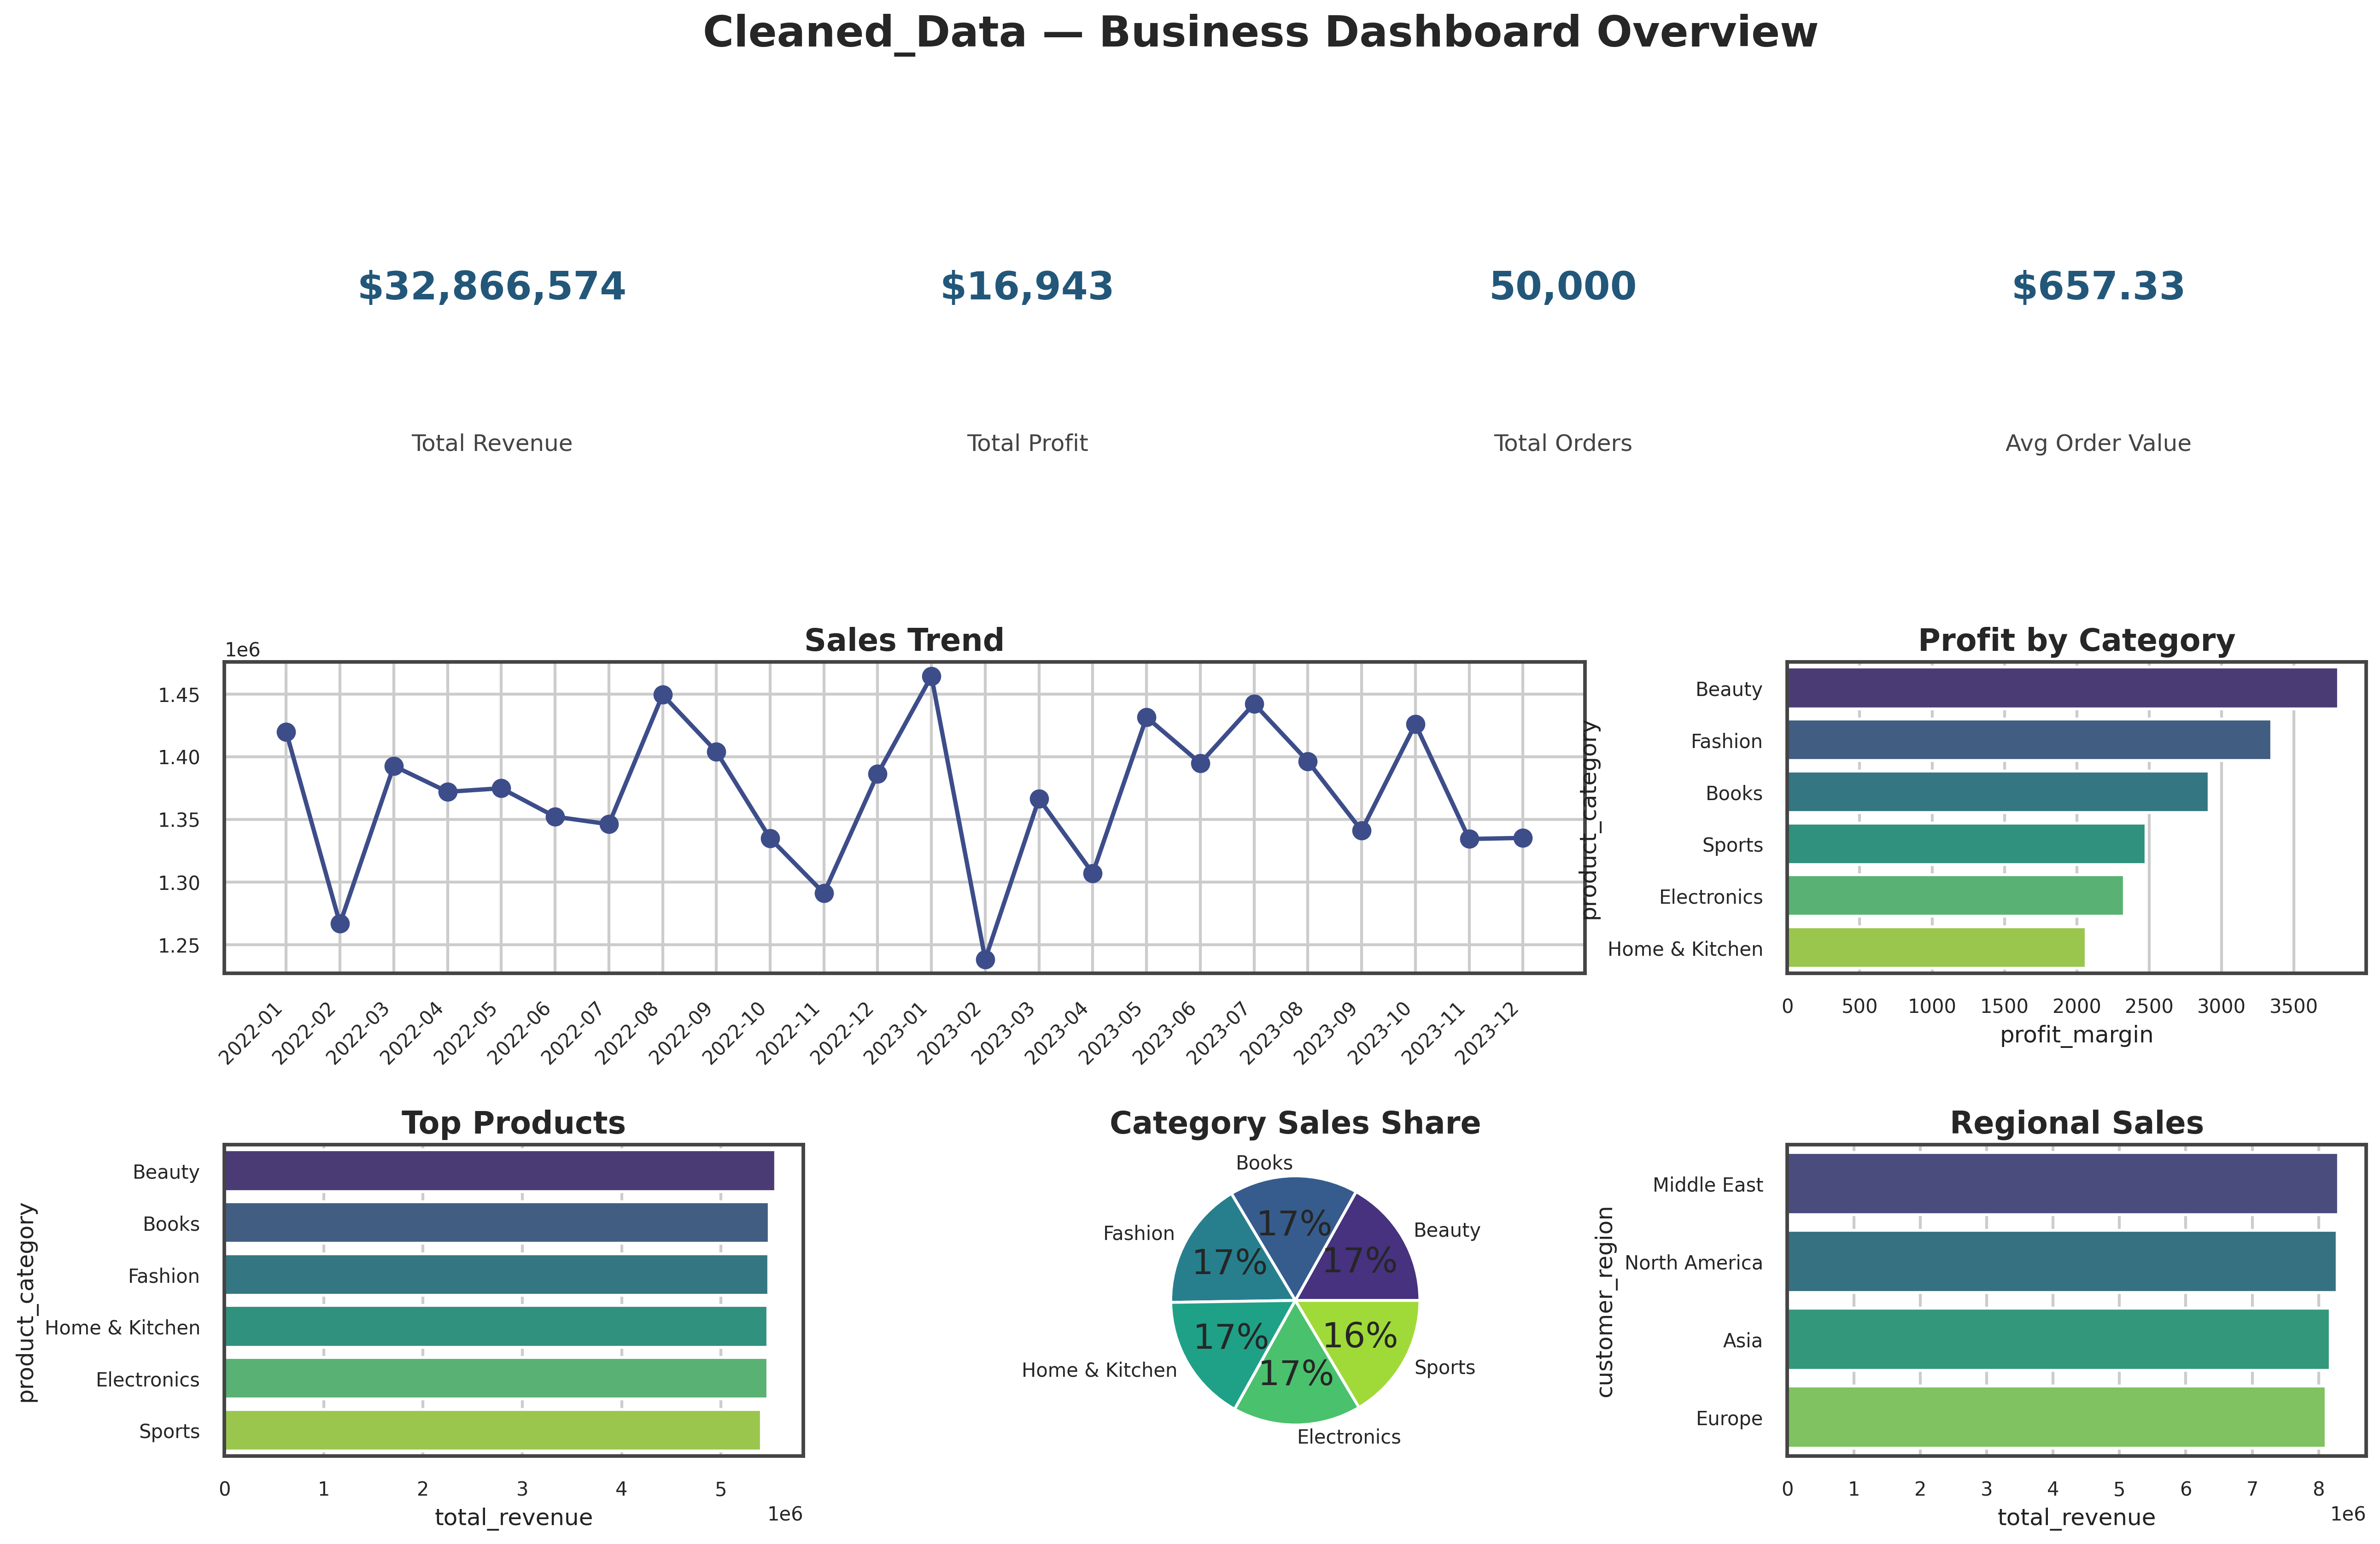Click the Beauty bar in Profit by Category
The width and height of the screenshot is (2380, 1544).
coord(2062,688)
